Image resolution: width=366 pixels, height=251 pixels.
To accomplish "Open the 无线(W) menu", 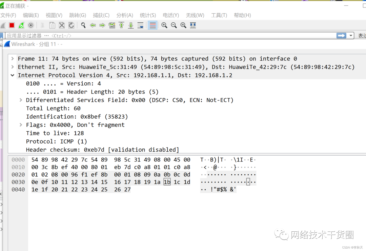I will click(195, 15).
